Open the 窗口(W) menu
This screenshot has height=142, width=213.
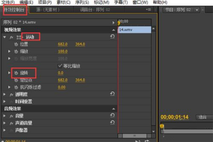pos(140,2)
